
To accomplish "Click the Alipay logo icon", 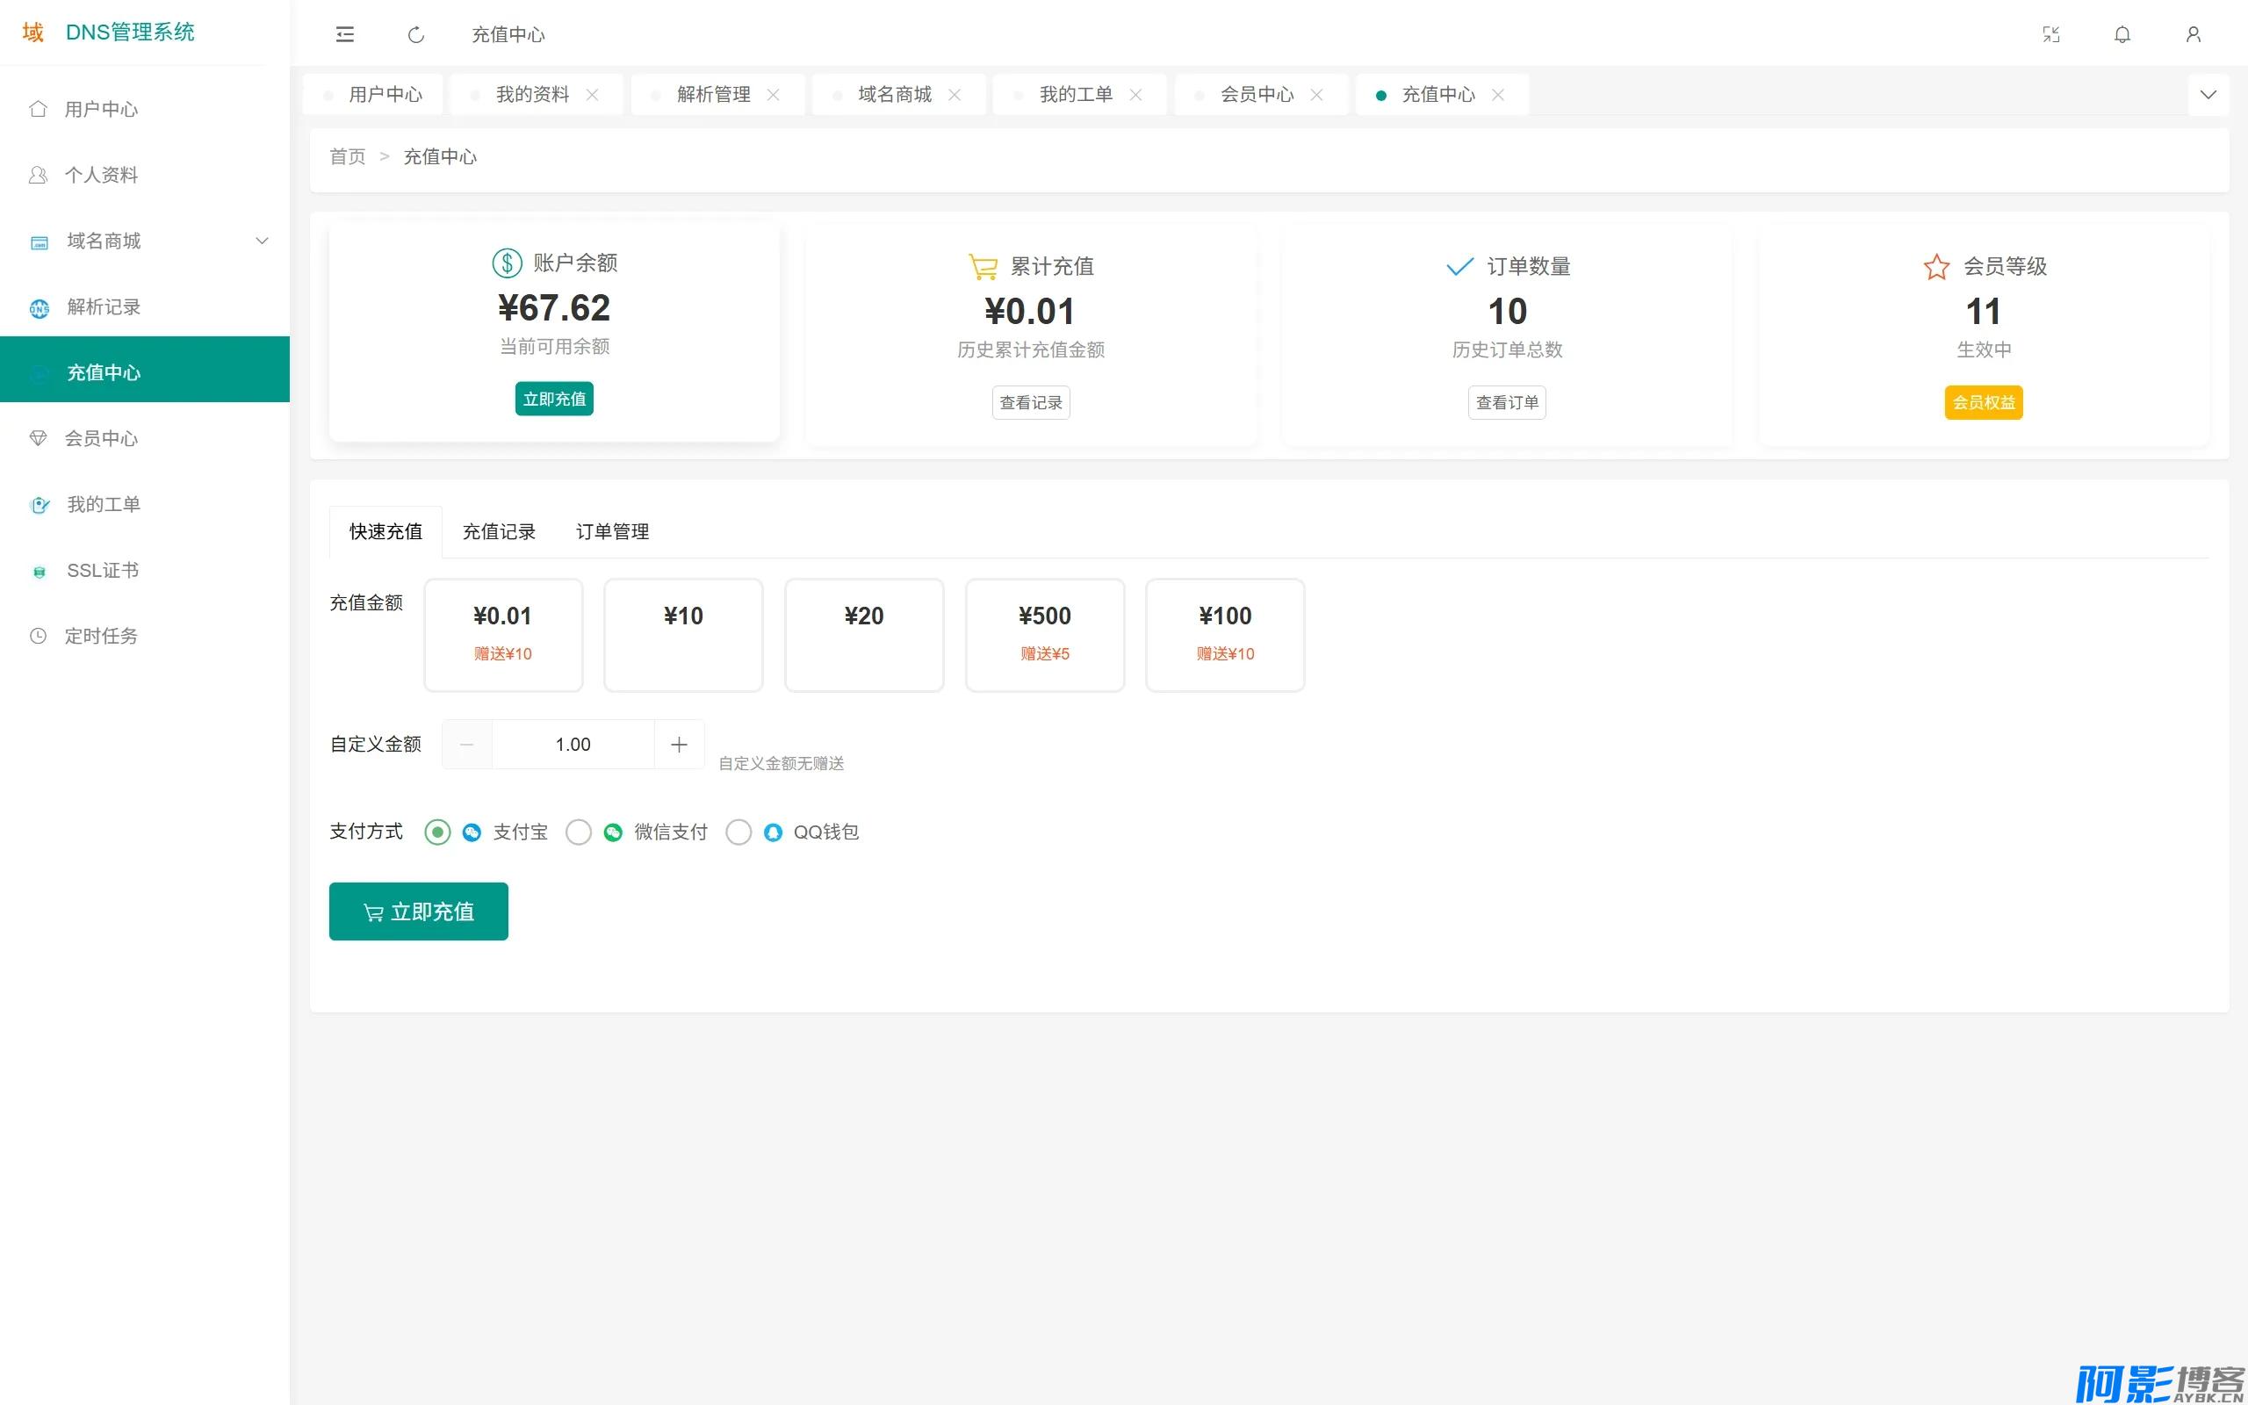I will click(472, 832).
